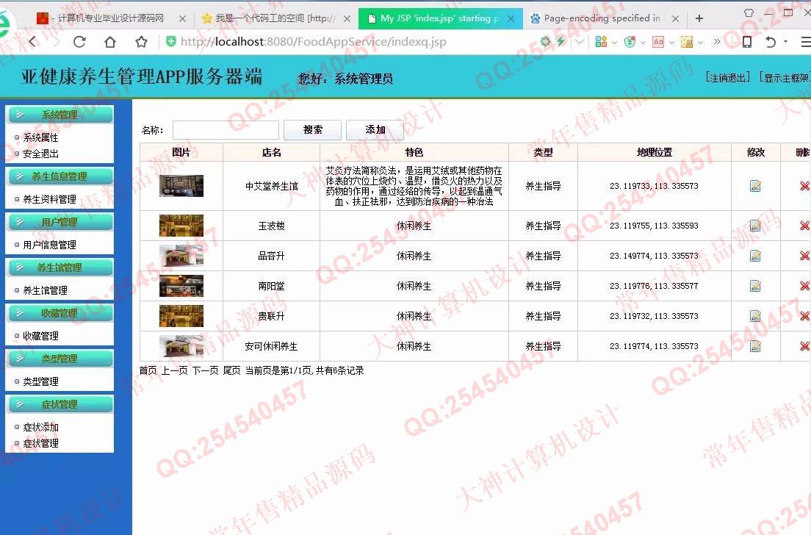Image resolution: width=811 pixels, height=535 pixels.
Task: Open 类型管理 sidebar item
Action: tap(40, 381)
